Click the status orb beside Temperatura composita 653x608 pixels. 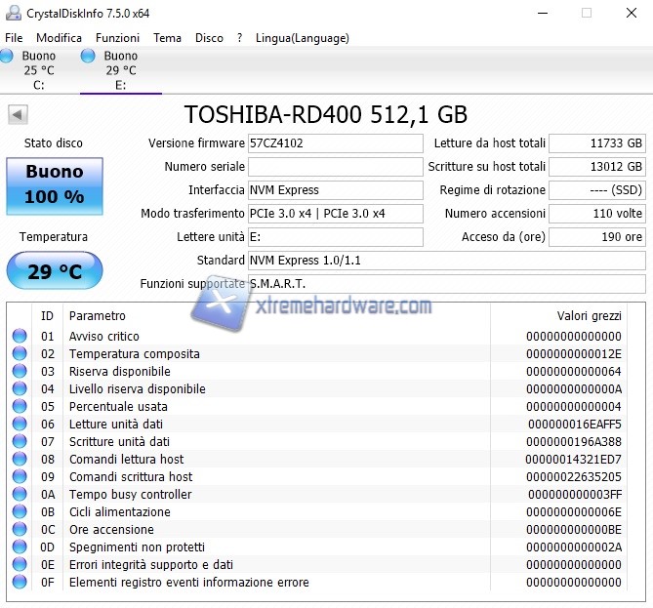tap(20, 354)
